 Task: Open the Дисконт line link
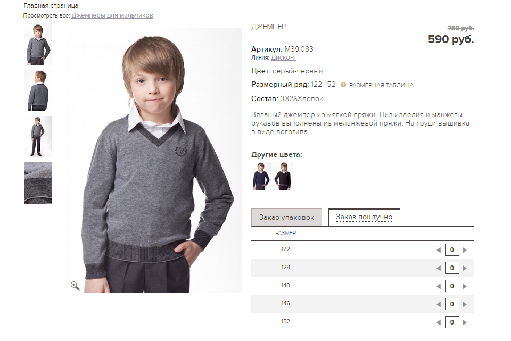(284, 57)
